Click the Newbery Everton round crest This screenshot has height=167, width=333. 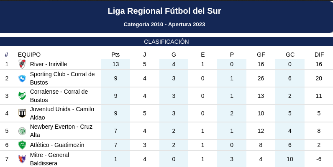[x=22, y=131]
